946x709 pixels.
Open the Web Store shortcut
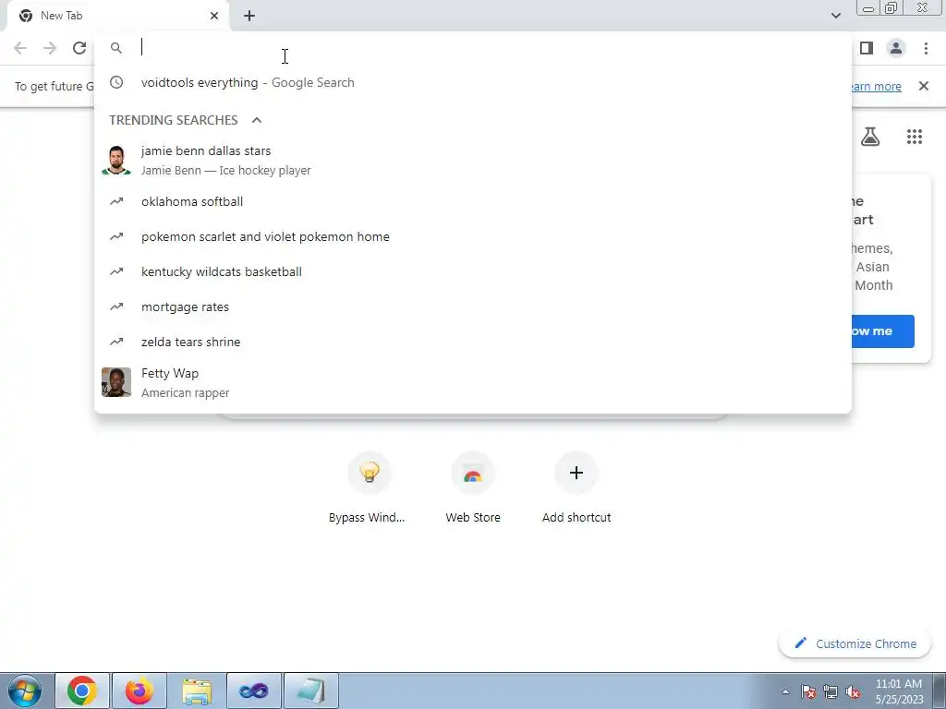[x=473, y=488]
